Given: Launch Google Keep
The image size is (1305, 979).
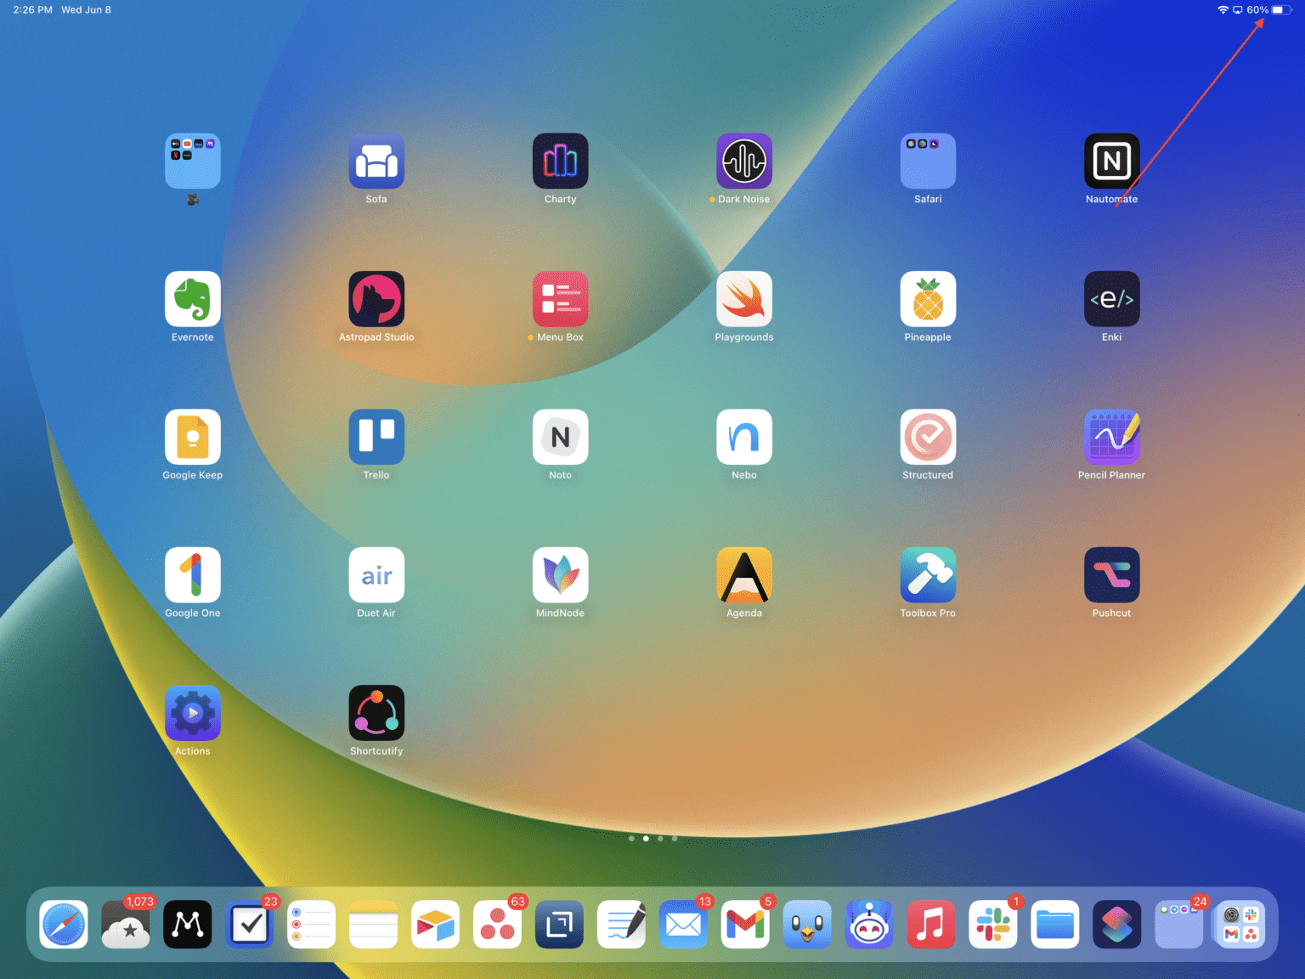Looking at the screenshot, I should click(192, 437).
